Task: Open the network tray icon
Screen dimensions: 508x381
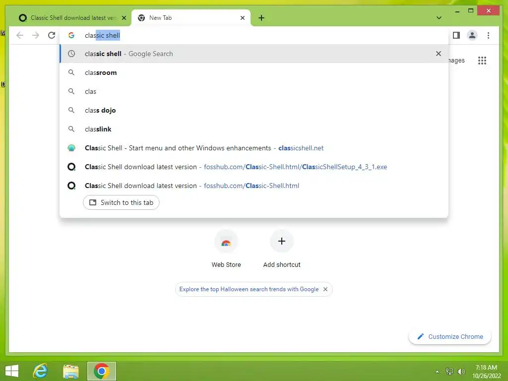Action: click(449, 372)
